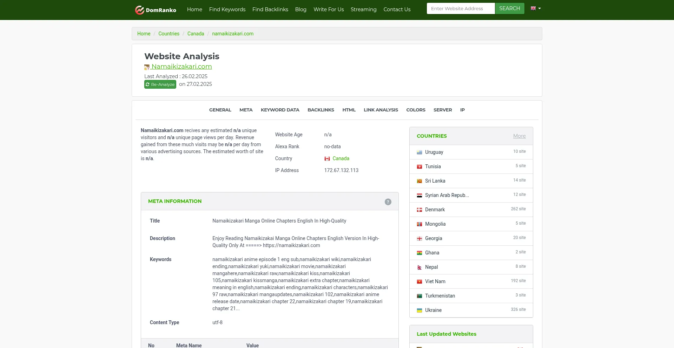Open Find Backlinks in the navbar
This screenshot has width=674, height=348.
click(x=270, y=9)
